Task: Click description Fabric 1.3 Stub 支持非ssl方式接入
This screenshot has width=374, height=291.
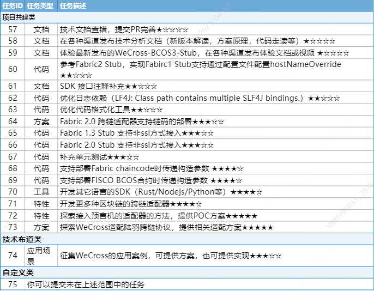Action: pyautogui.click(x=137, y=133)
